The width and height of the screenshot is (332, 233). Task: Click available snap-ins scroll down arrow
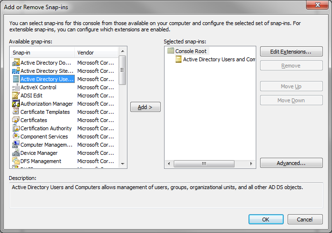(123, 164)
